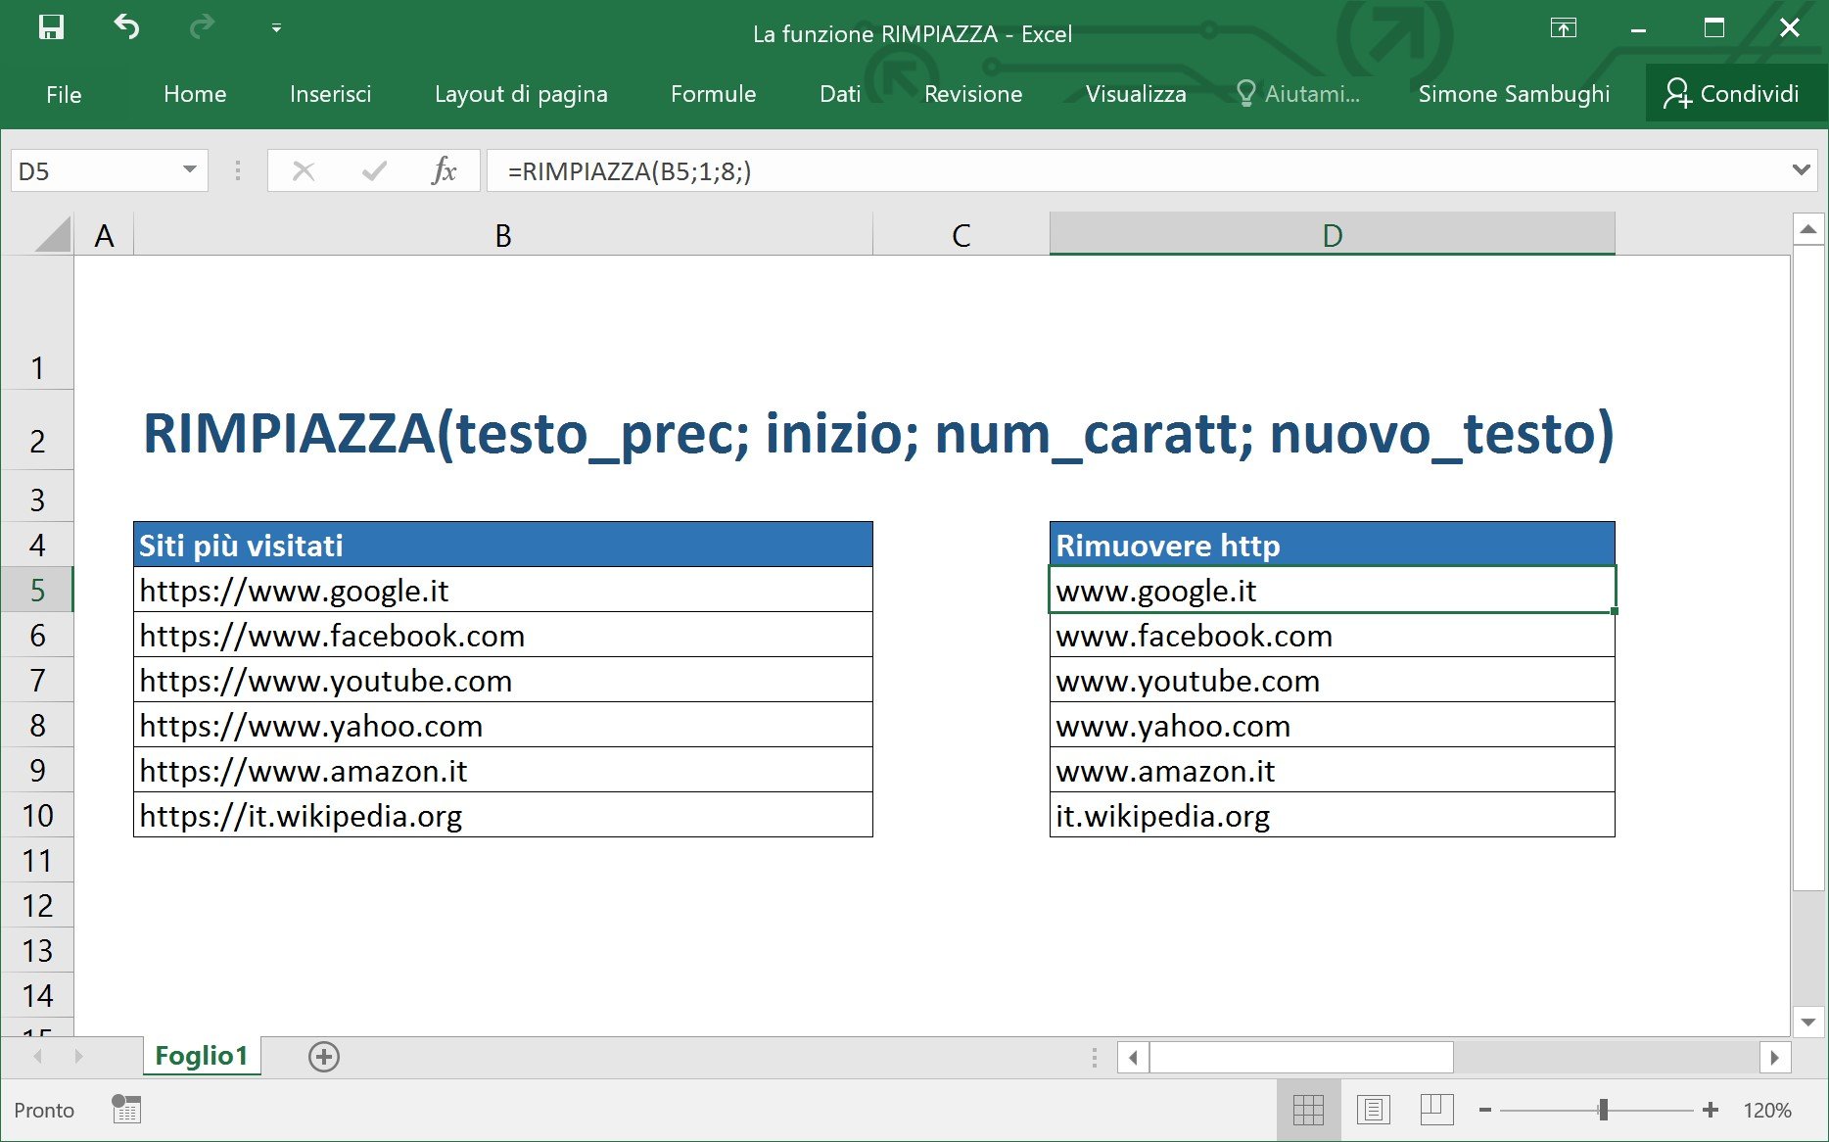Click the 'Rimuovere http' header cell
Screen dimensions: 1829x1142
(x=1333, y=545)
